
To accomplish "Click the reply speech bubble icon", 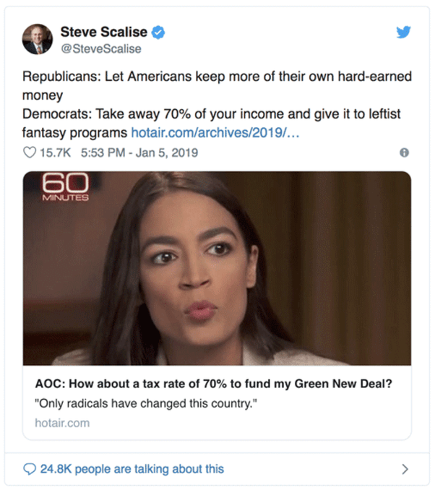I will click(30, 469).
